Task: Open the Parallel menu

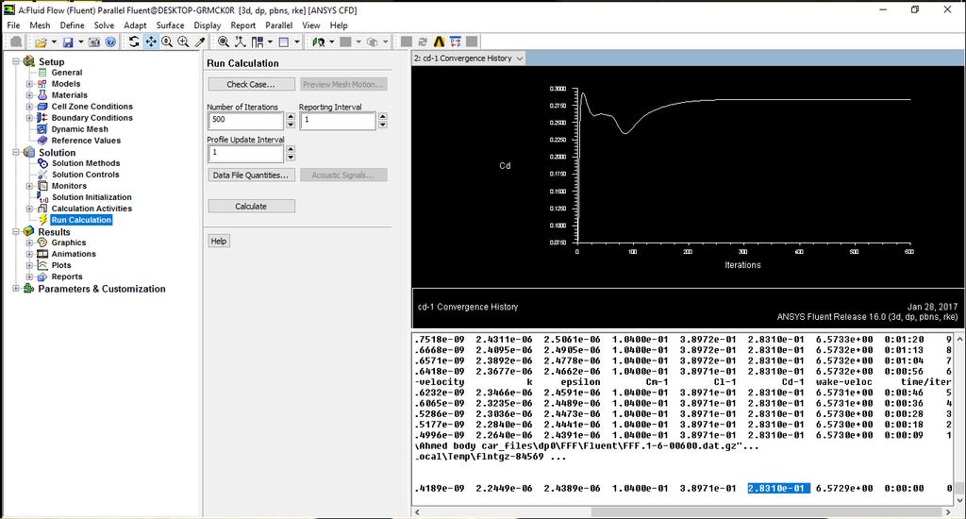Action: pos(279,25)
